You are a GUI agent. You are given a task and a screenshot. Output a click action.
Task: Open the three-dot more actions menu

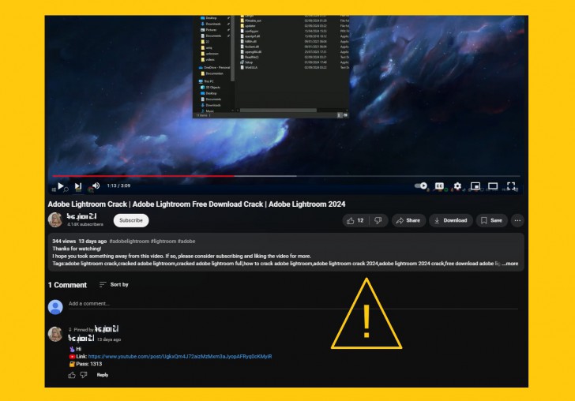coord(517,221)
